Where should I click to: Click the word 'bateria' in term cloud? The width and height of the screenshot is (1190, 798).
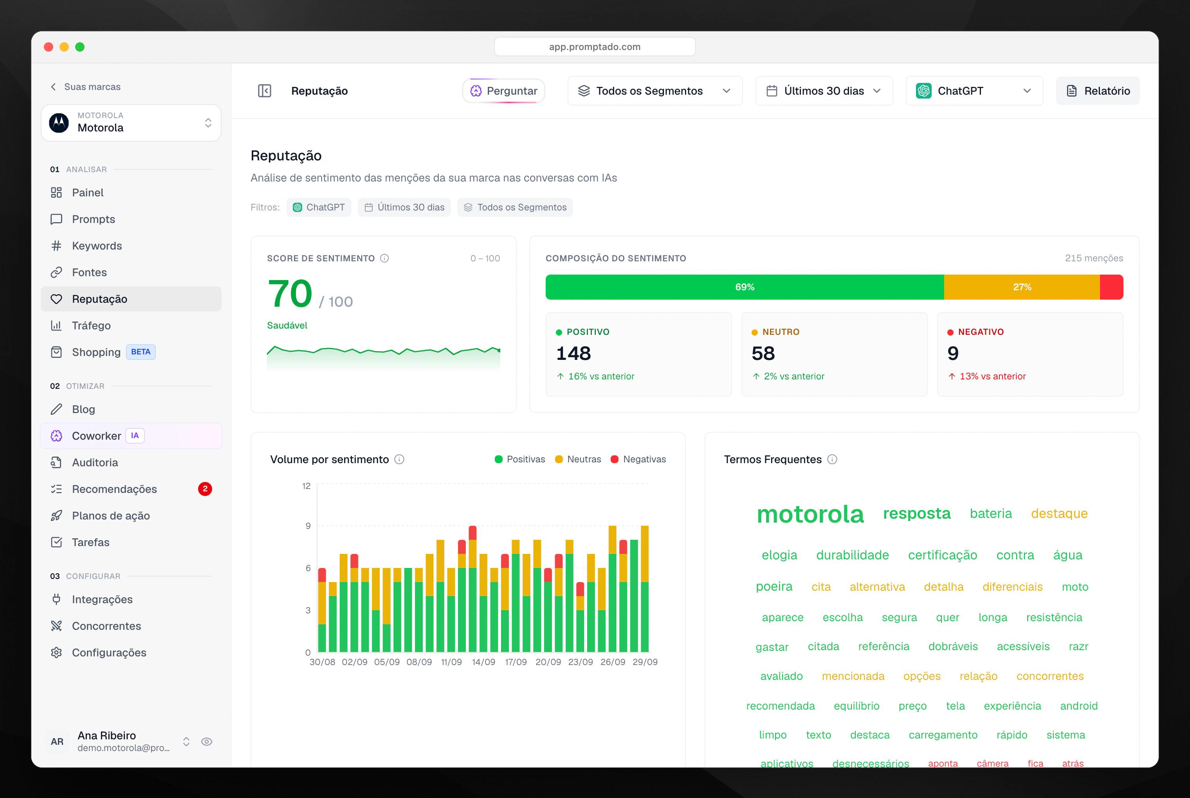pos(991,514)
